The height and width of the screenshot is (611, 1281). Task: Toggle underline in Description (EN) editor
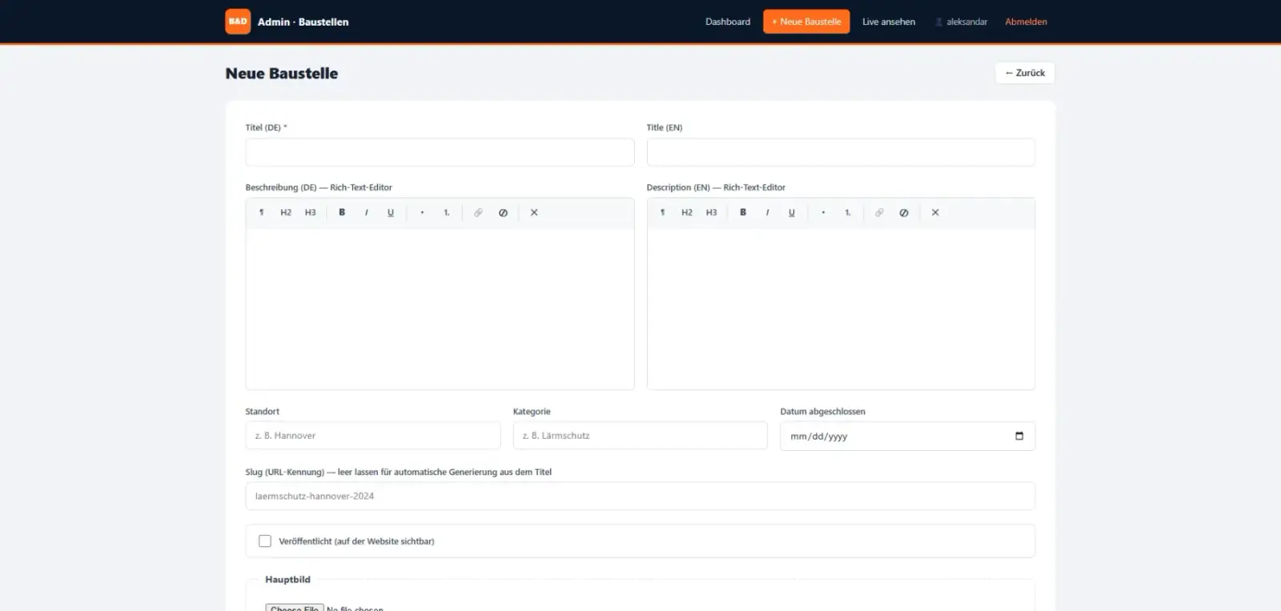(x=792, y=213)
